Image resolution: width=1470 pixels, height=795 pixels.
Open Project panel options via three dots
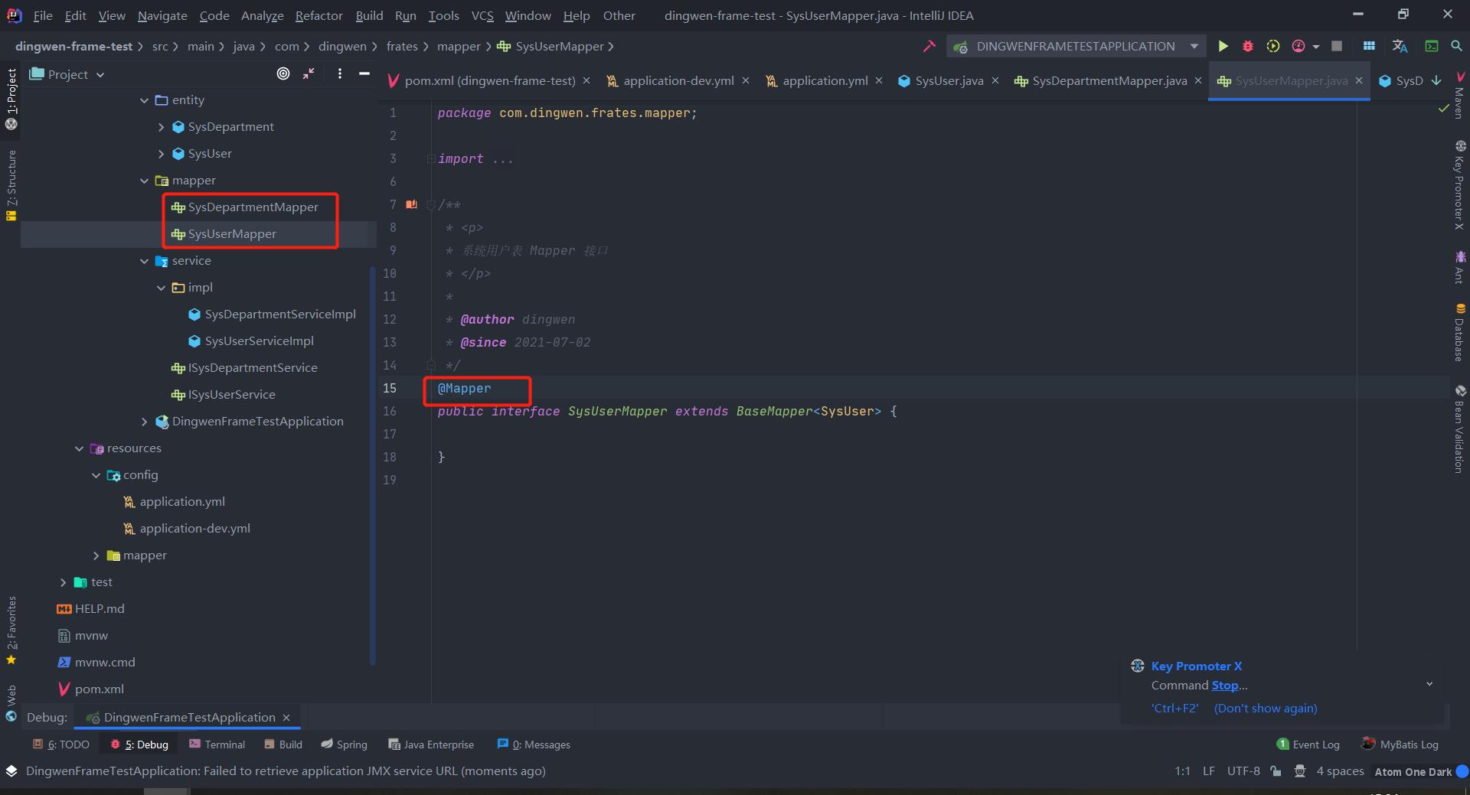(340, 73)
